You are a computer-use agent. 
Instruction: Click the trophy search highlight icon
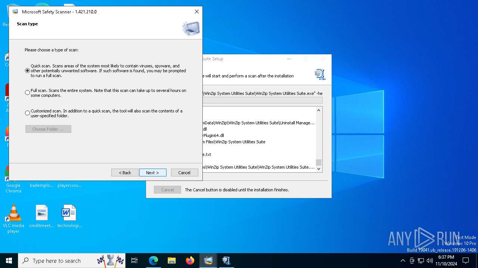coord(111,260)
